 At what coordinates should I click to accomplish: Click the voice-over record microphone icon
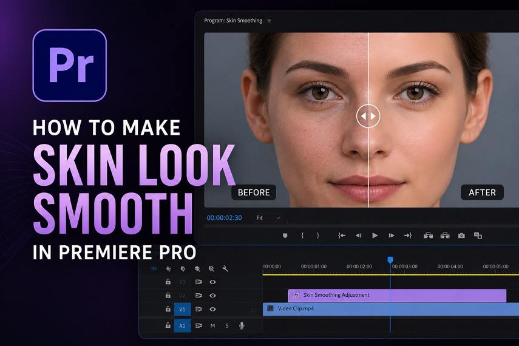pos(242,326)
